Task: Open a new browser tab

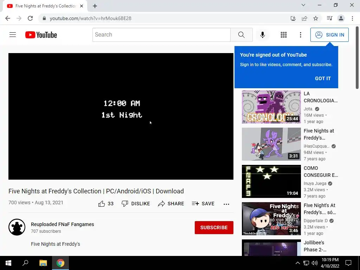Action: 95,6
